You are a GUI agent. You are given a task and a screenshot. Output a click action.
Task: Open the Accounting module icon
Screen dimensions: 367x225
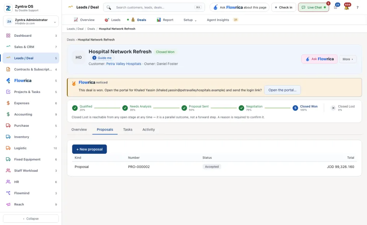click(8, 114)
